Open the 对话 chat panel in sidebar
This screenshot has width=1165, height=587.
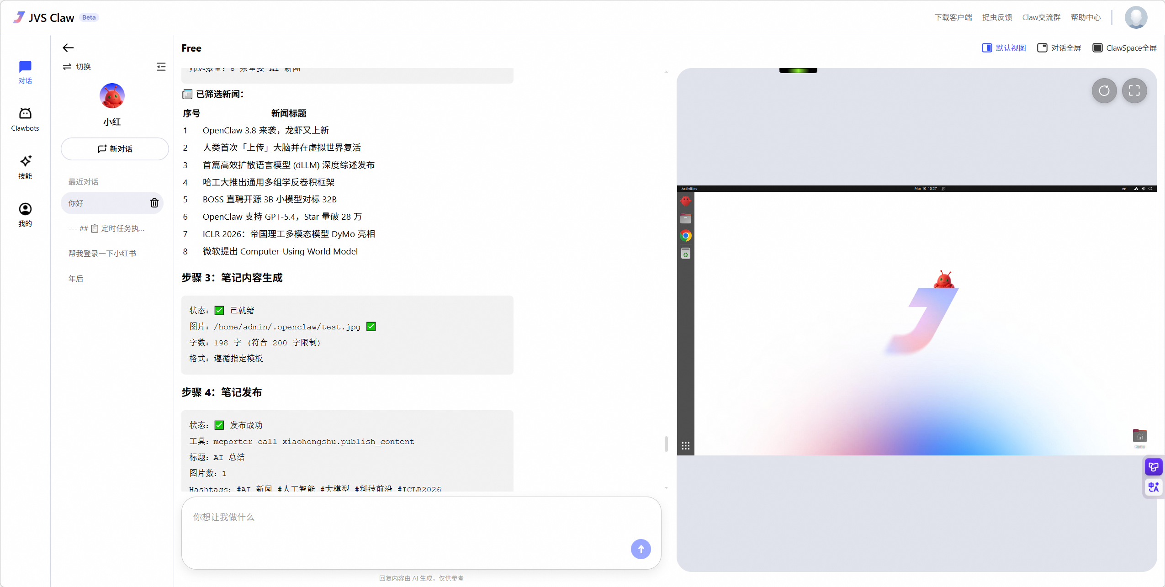[x=25, y=71]
